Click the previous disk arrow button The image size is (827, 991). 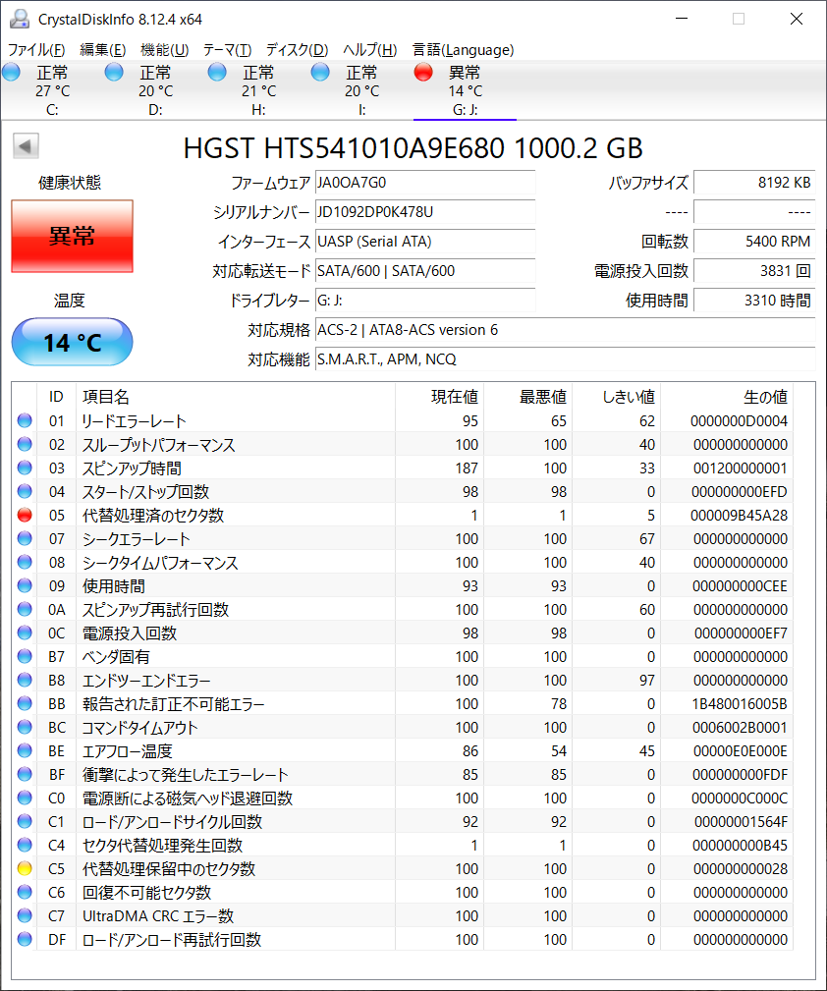click(26, 147)
